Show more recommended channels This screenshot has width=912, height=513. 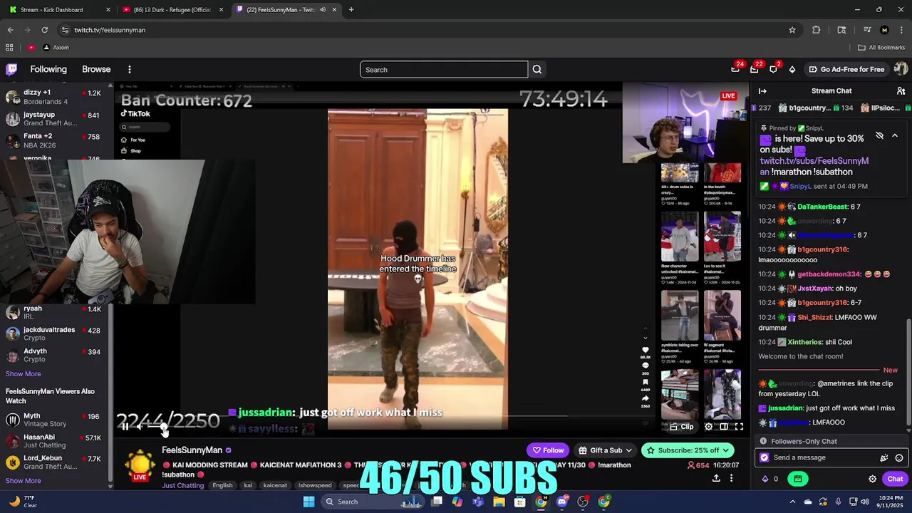pos(24,481)
